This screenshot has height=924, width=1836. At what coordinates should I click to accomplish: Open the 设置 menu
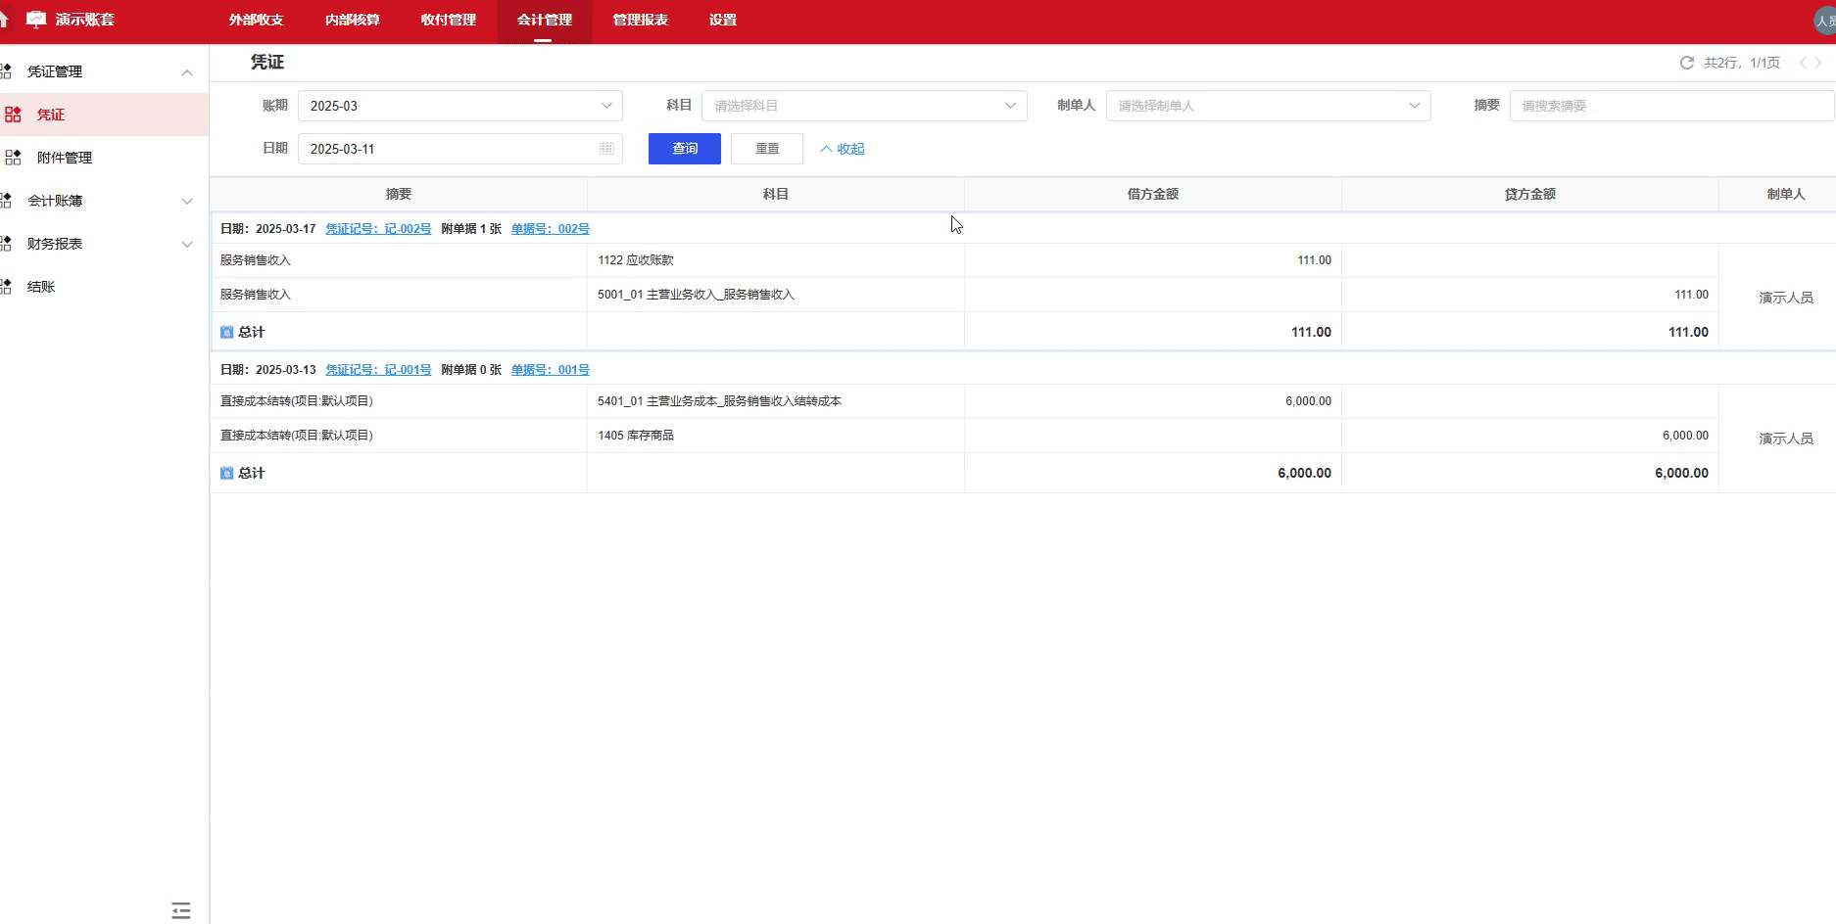pos(721,19)
